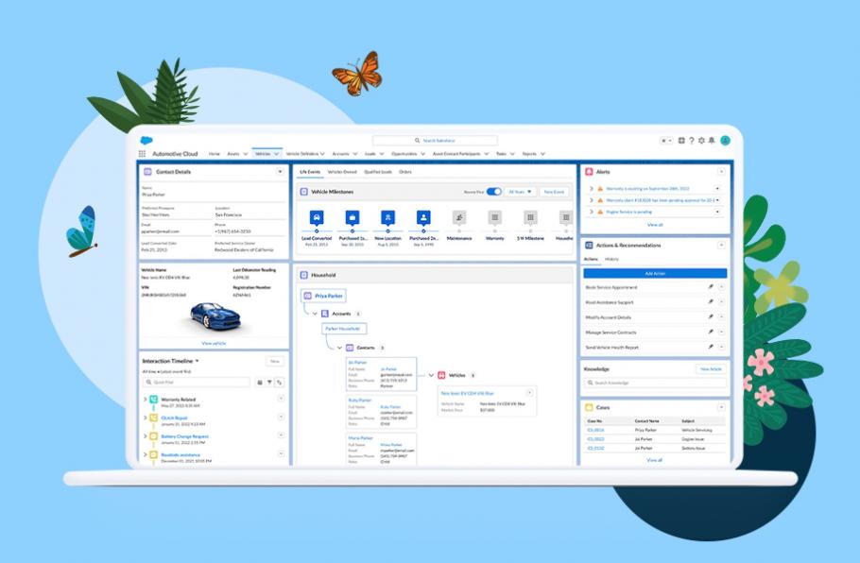The width and height of the screenshot is (860, 563).
Task: Open the Contact Details panel dropdown arrow
Action: (x=280, y=172)
